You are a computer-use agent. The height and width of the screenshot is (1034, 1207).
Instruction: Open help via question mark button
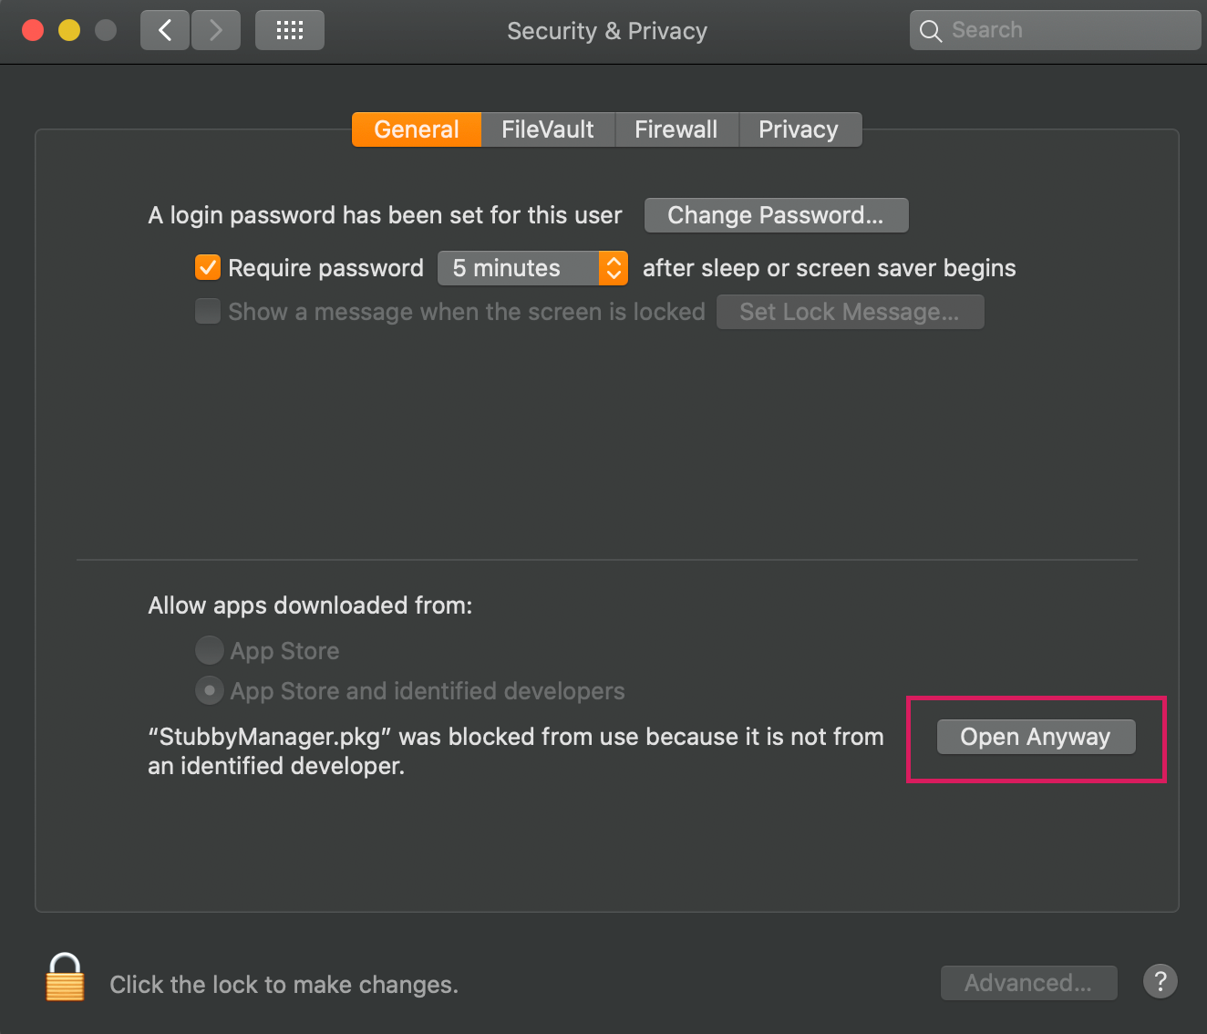coord(1161,982)
